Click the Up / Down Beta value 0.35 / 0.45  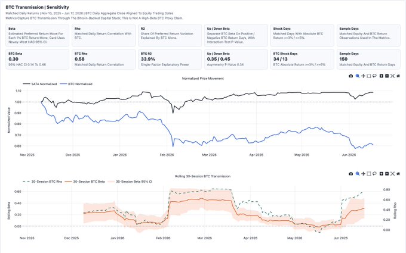pos(219,59)
